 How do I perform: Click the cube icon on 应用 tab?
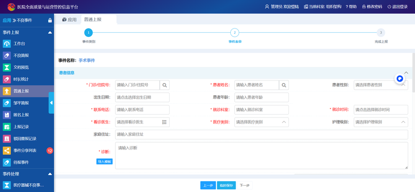tap(64, 20)
